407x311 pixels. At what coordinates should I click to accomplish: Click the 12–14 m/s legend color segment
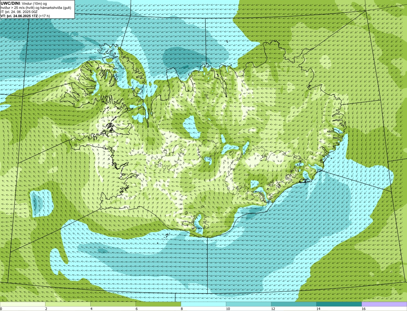pyautogui.click(x=294, y=304)
